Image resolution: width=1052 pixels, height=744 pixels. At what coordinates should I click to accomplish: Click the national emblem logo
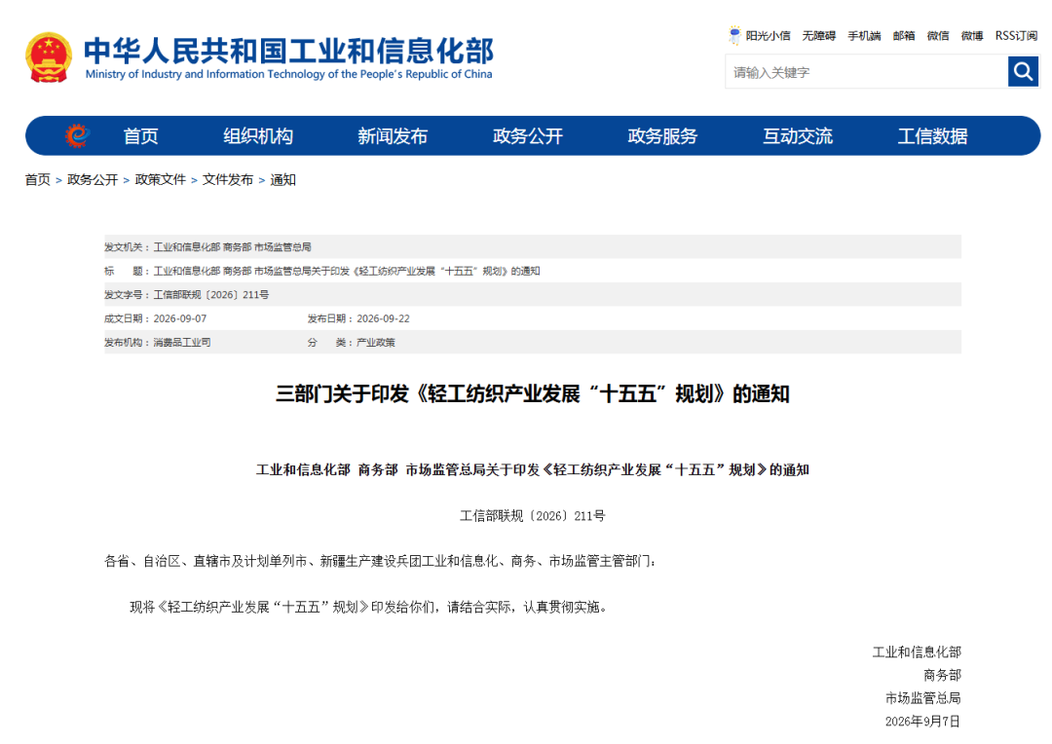pos(49,57)
